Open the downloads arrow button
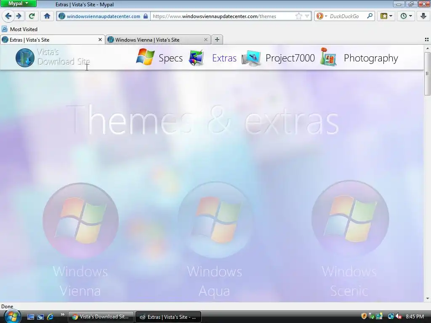 423,16
